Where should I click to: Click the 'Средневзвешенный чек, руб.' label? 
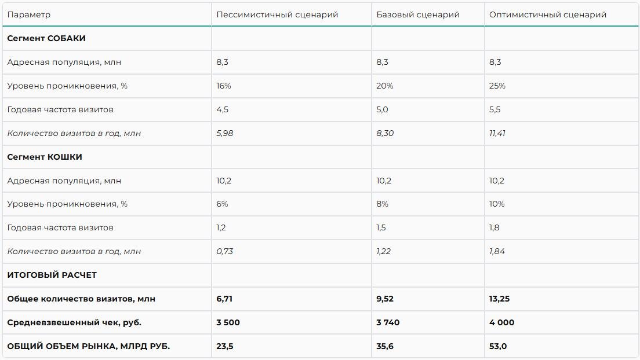pyautogui.click(x=74, y=322)
